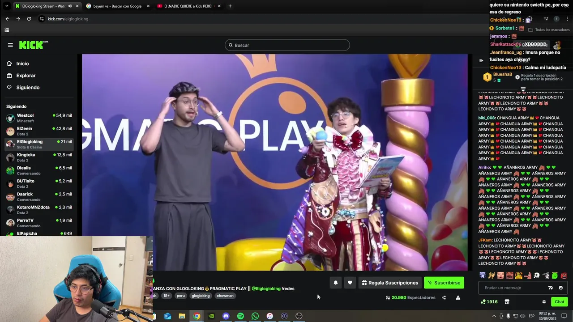573x322 pixels.
Task: Open emoji picker in chat input
Action: pos(561,288)
